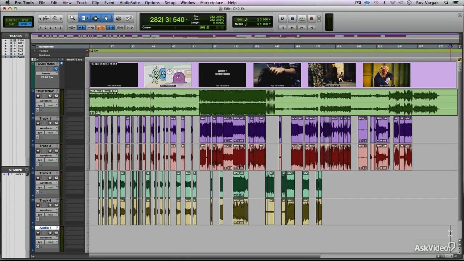Open Grid value dropdown
The width and height of the screenshot is (464, 261).
269,20
